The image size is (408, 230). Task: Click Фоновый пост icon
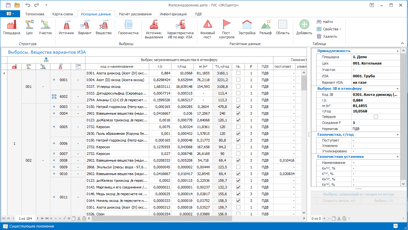[208, 29]
